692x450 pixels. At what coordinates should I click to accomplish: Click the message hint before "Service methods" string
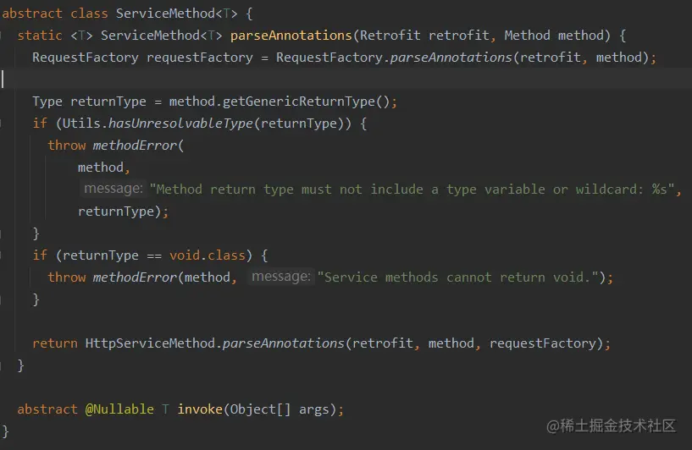tap(281, 277)
